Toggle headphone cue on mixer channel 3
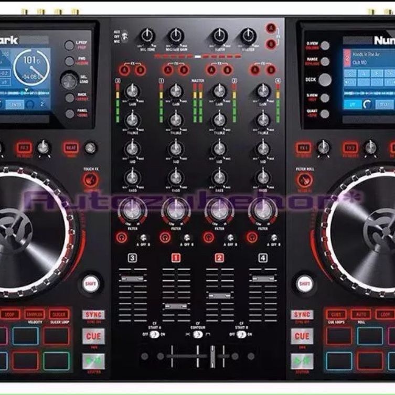 121,237
